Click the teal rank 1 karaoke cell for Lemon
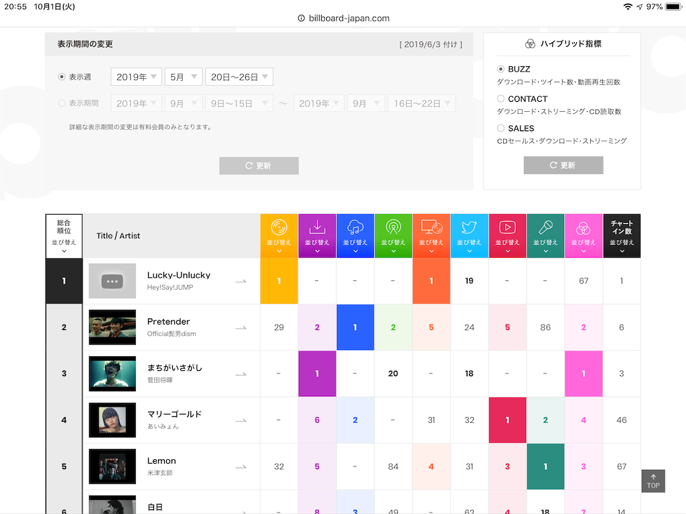 tap(545, 466)
